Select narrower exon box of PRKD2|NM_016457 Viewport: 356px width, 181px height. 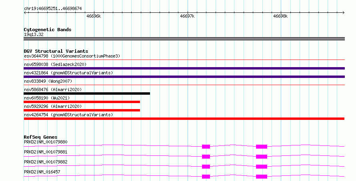coord(206,177)
